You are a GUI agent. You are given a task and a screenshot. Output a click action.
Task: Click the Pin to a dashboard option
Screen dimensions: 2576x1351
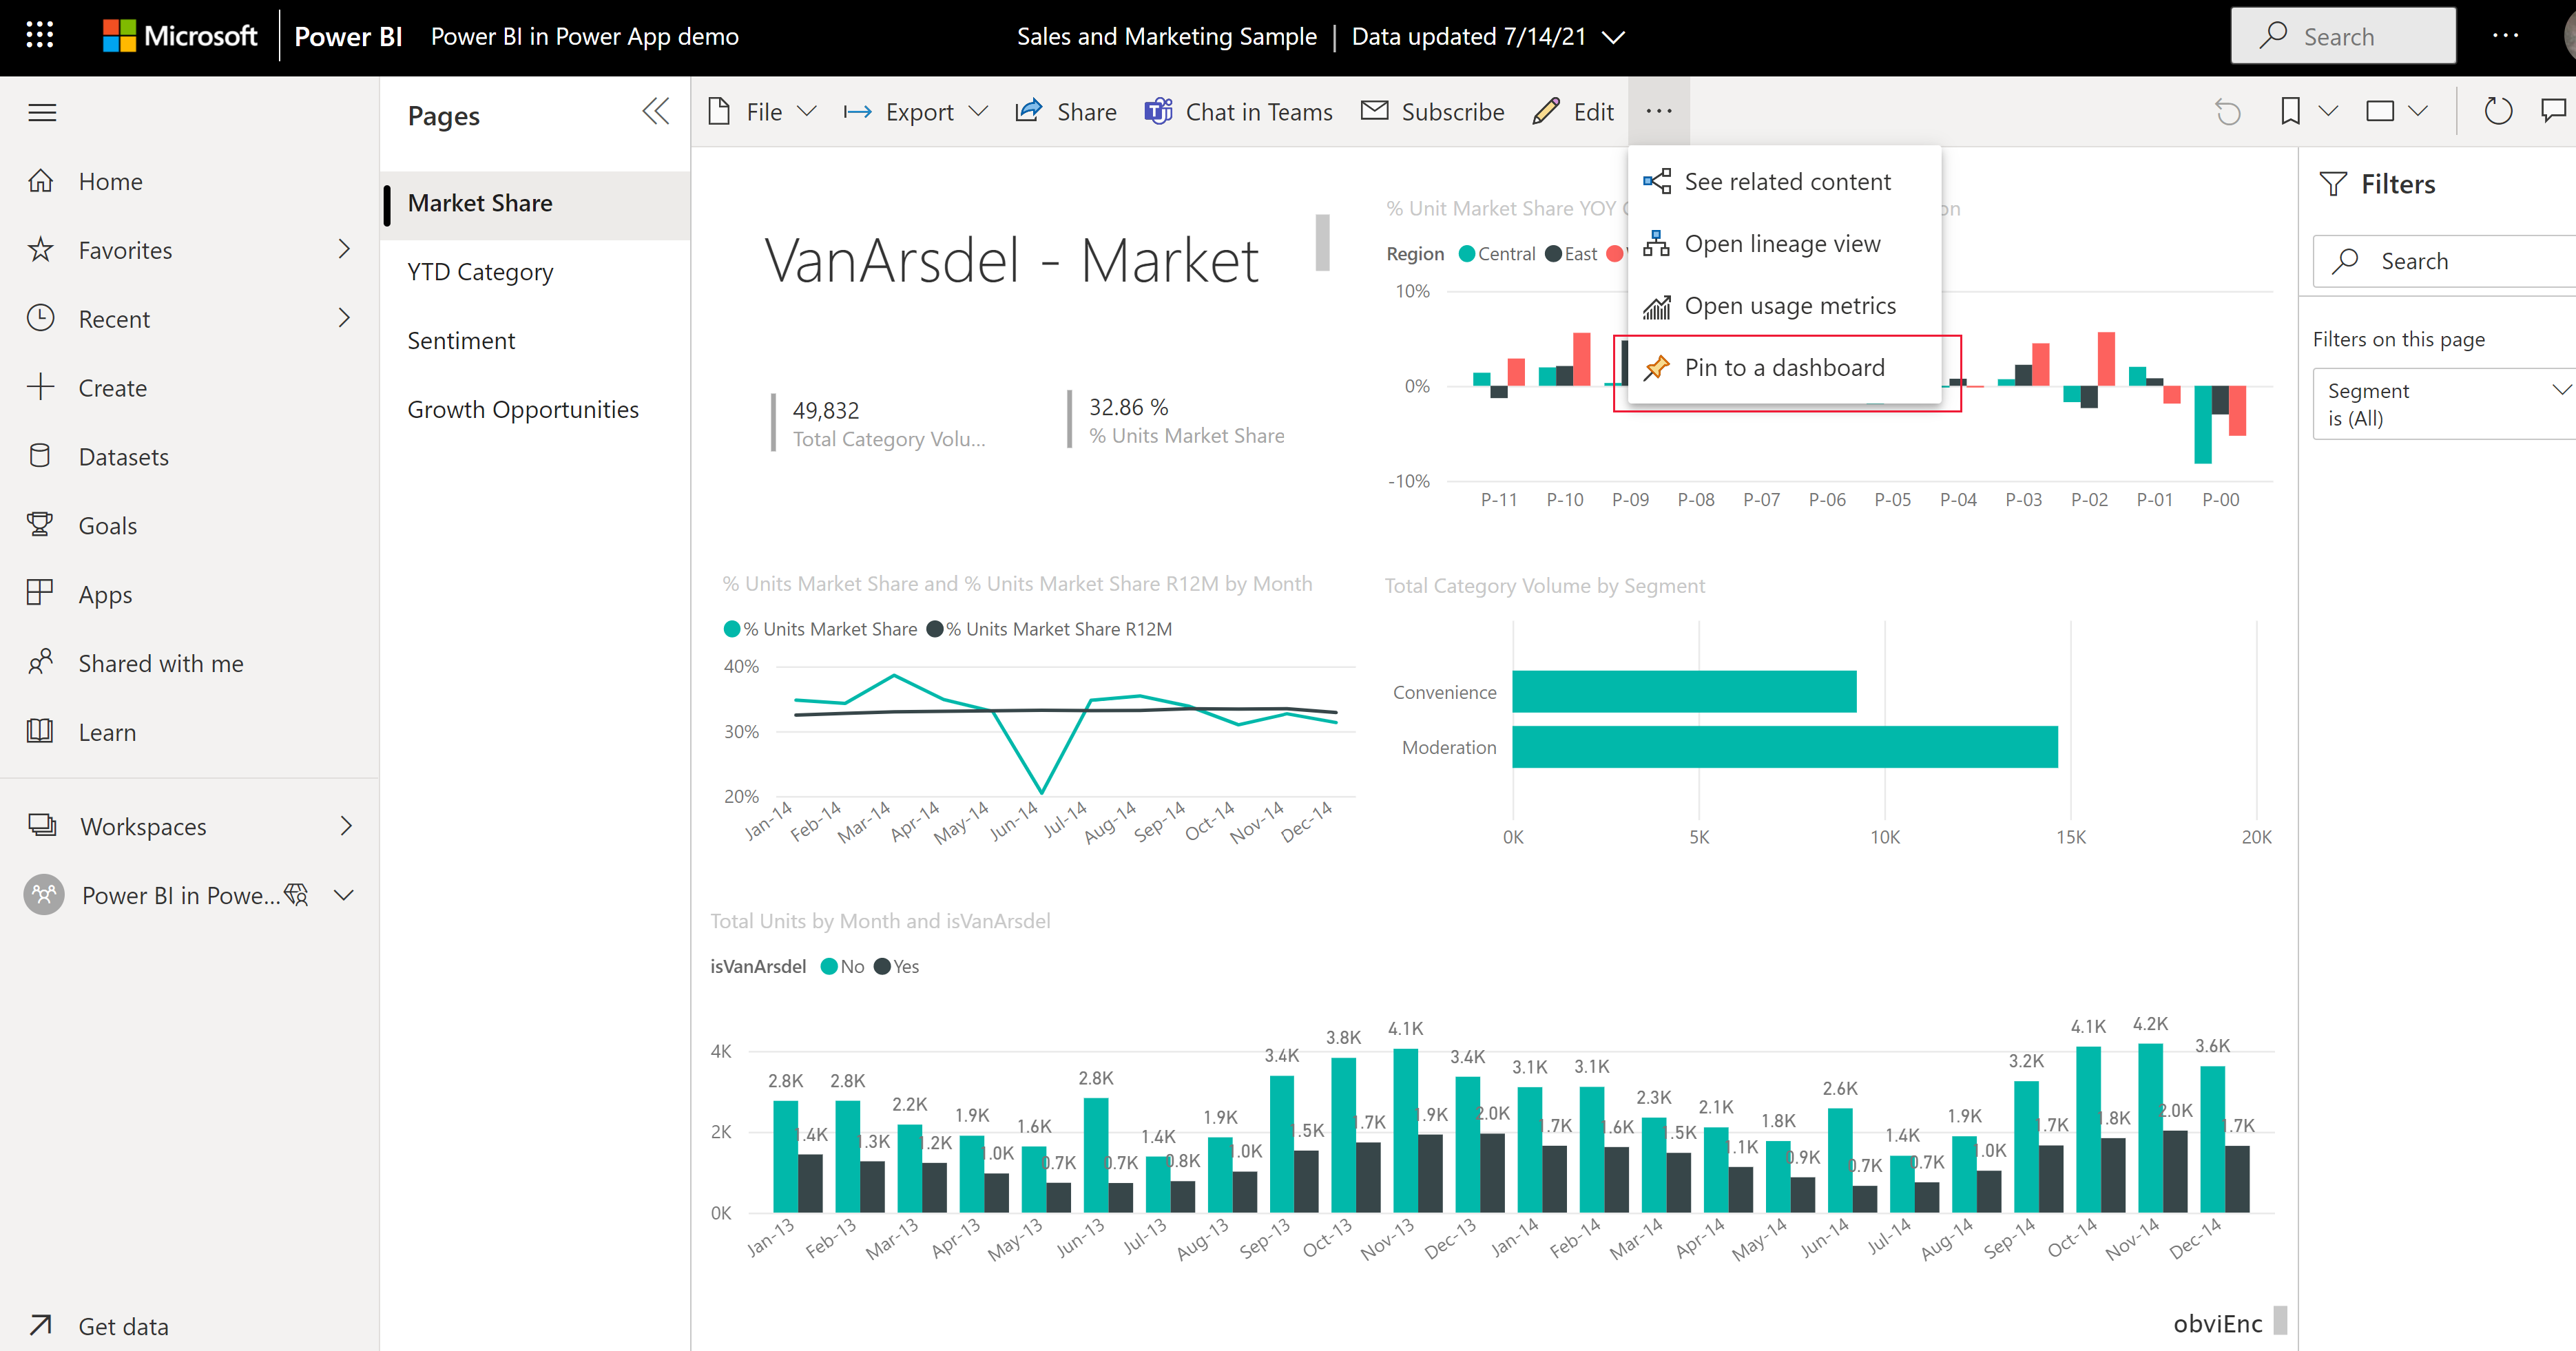[1784, 366]
